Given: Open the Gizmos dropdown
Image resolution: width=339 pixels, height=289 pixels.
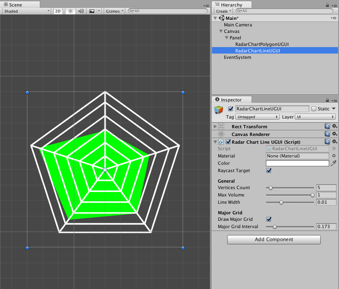Looking at the screenshot, I should pyautogui.click(x=115, y=11).
